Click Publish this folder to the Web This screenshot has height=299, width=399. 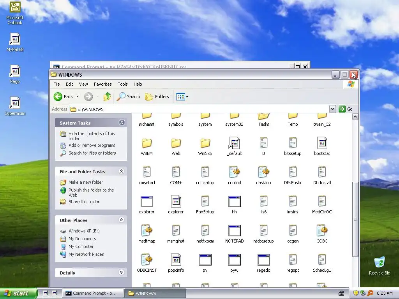[x=91, y=192]
